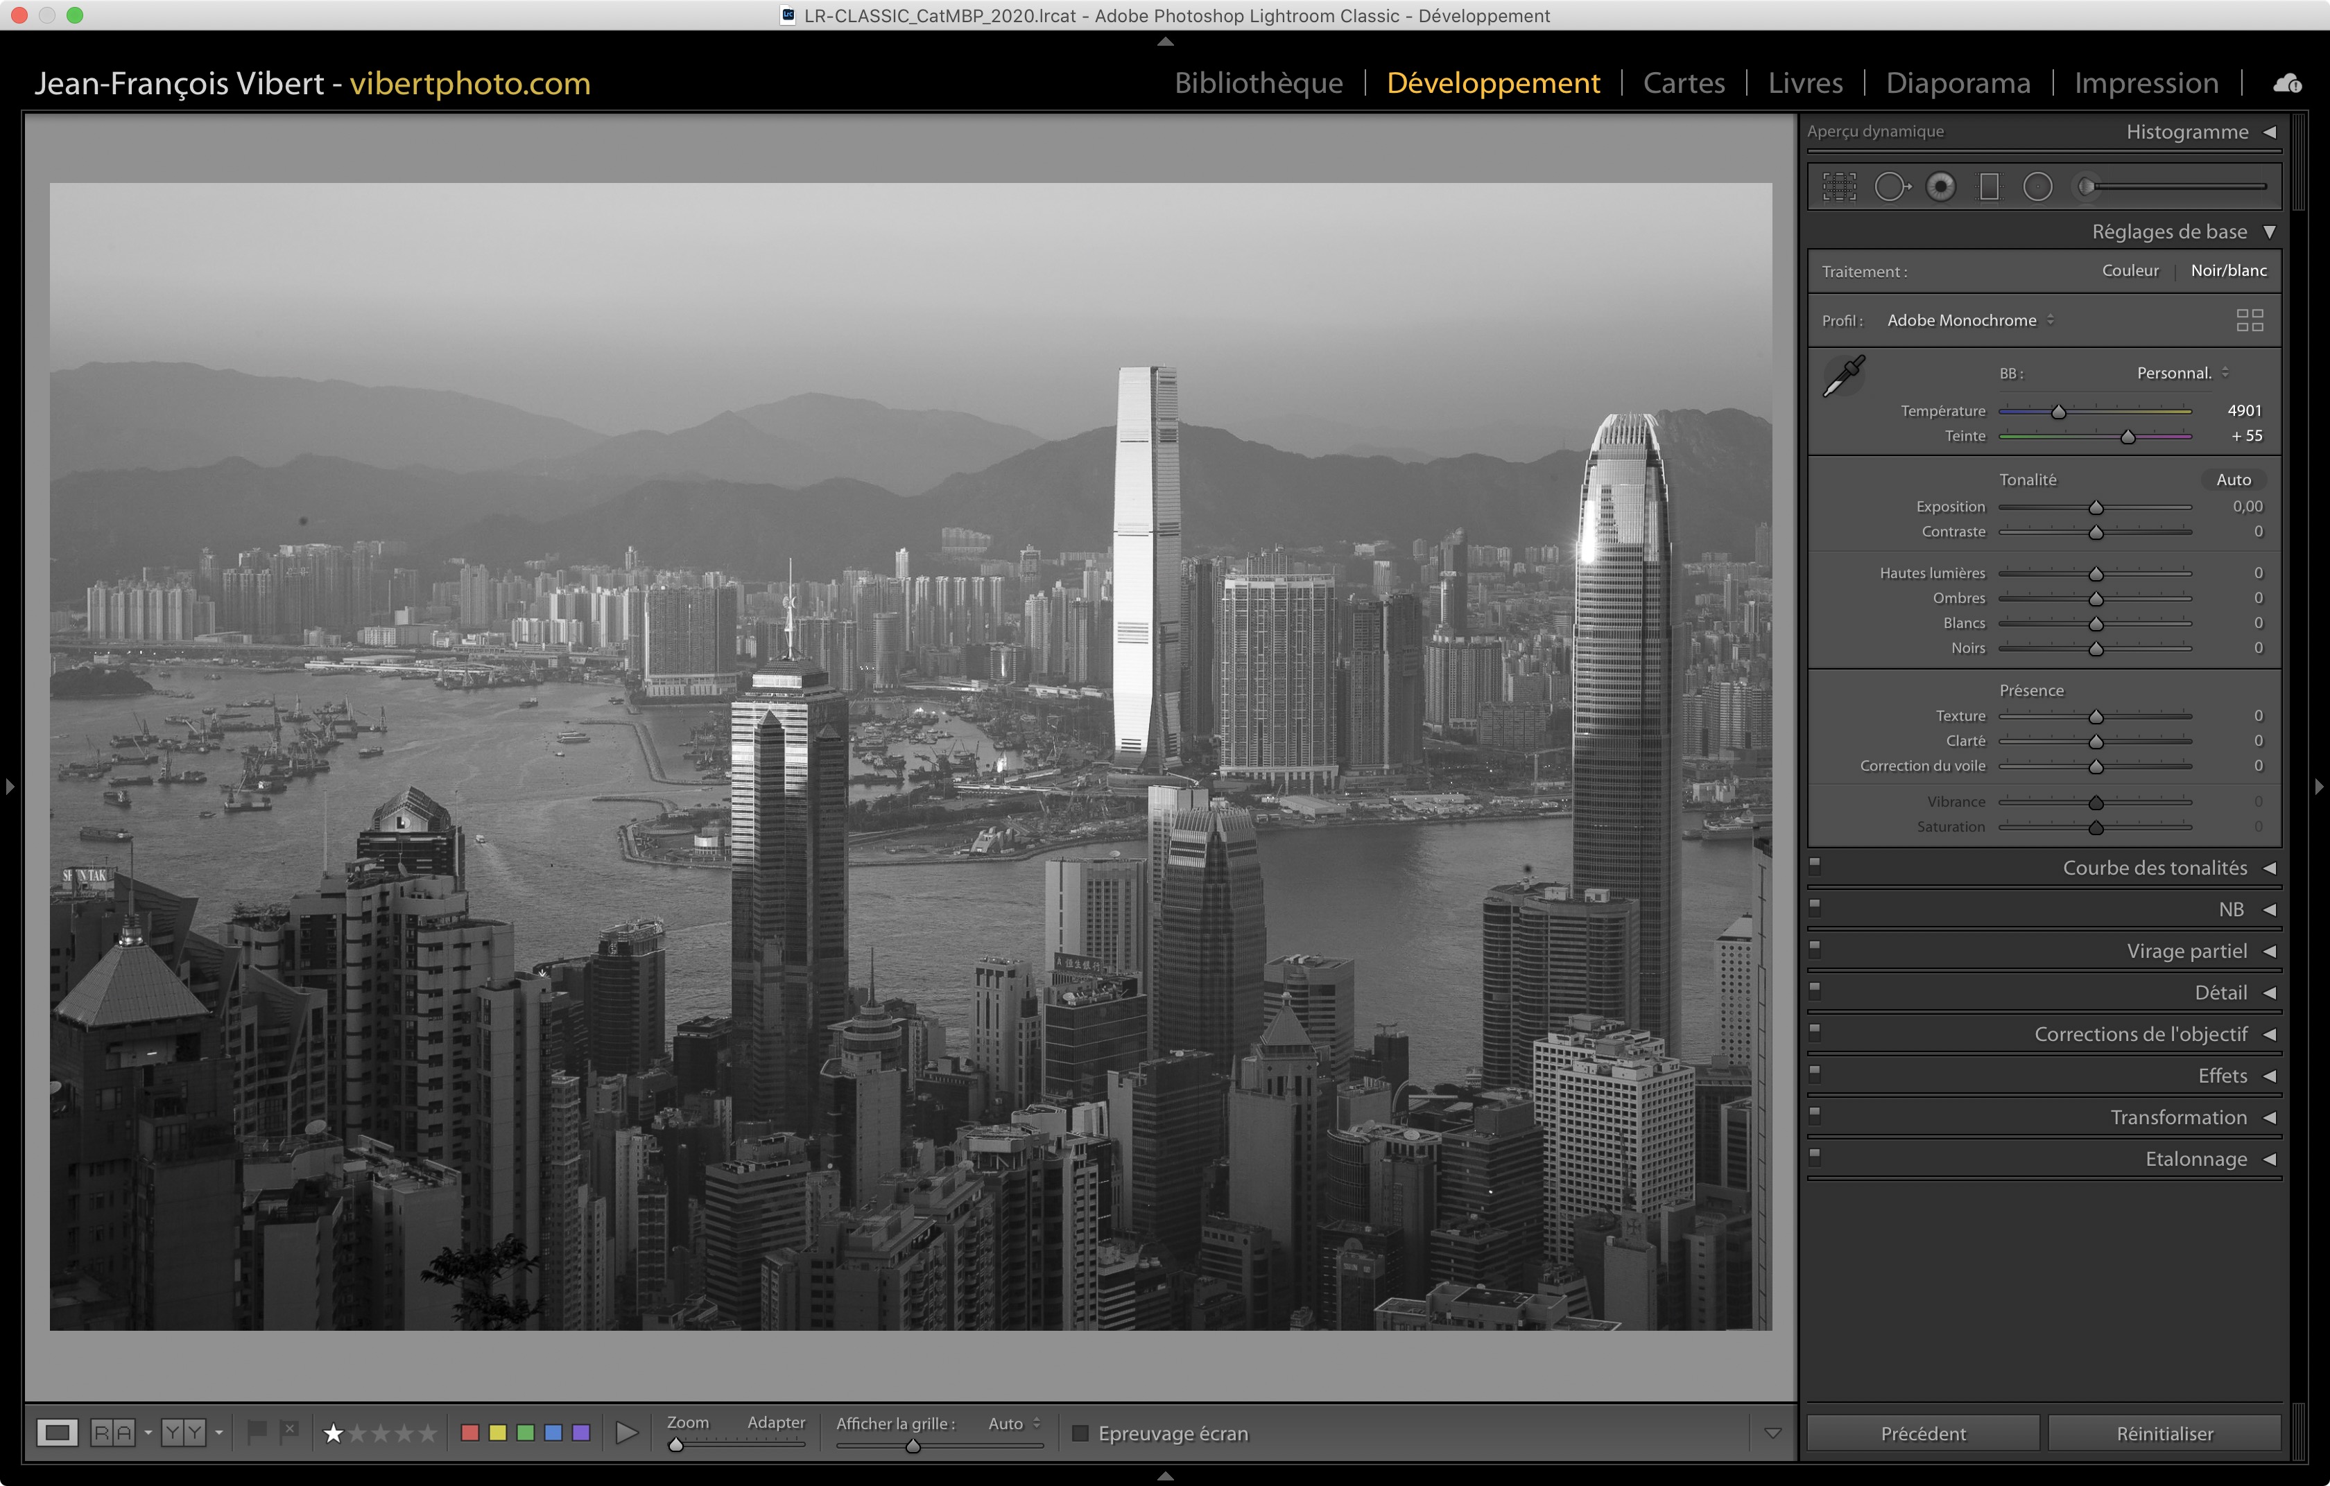2330x1486 pixels.
Task: Pick the white balance eyedropper
Action: tap(1843, 376)
